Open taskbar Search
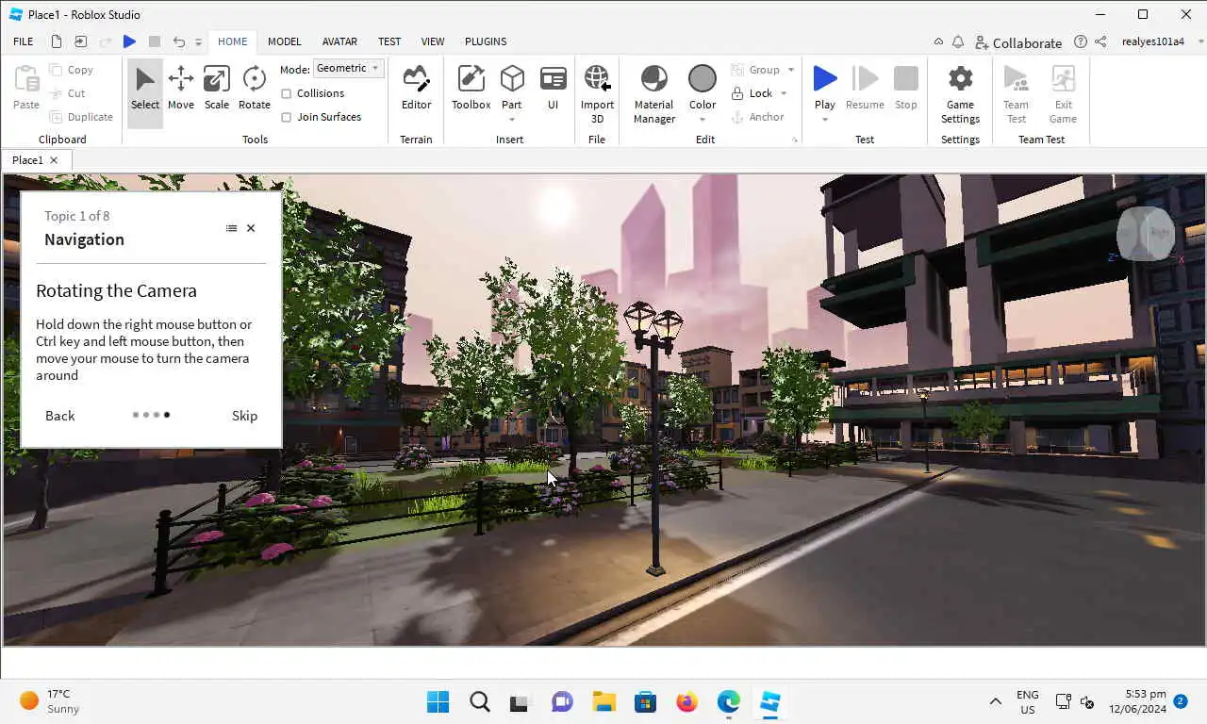 (479, 701)
